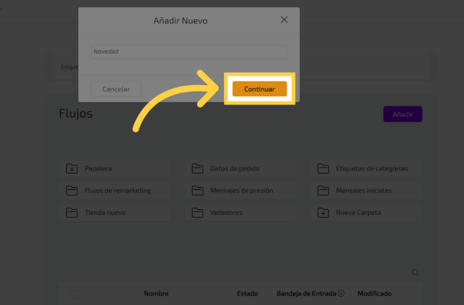This screenshot has width=464, height=305.
Task: Click the Continuar button
Action: pyautogui.click(x=260, y=89)
